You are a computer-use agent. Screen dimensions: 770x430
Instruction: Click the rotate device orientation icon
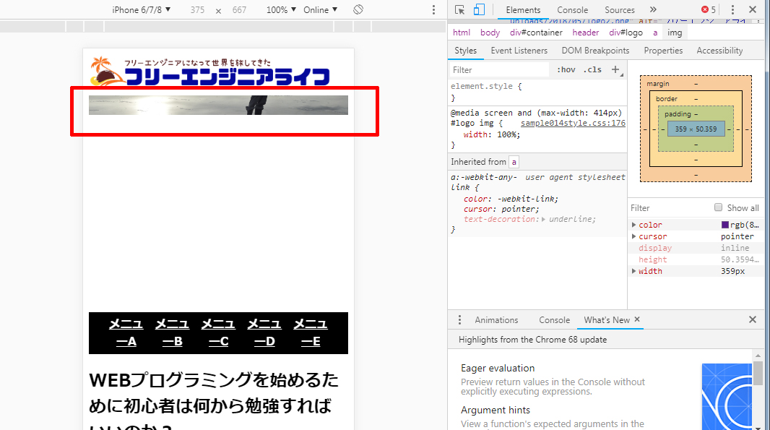tap(358, 10)
